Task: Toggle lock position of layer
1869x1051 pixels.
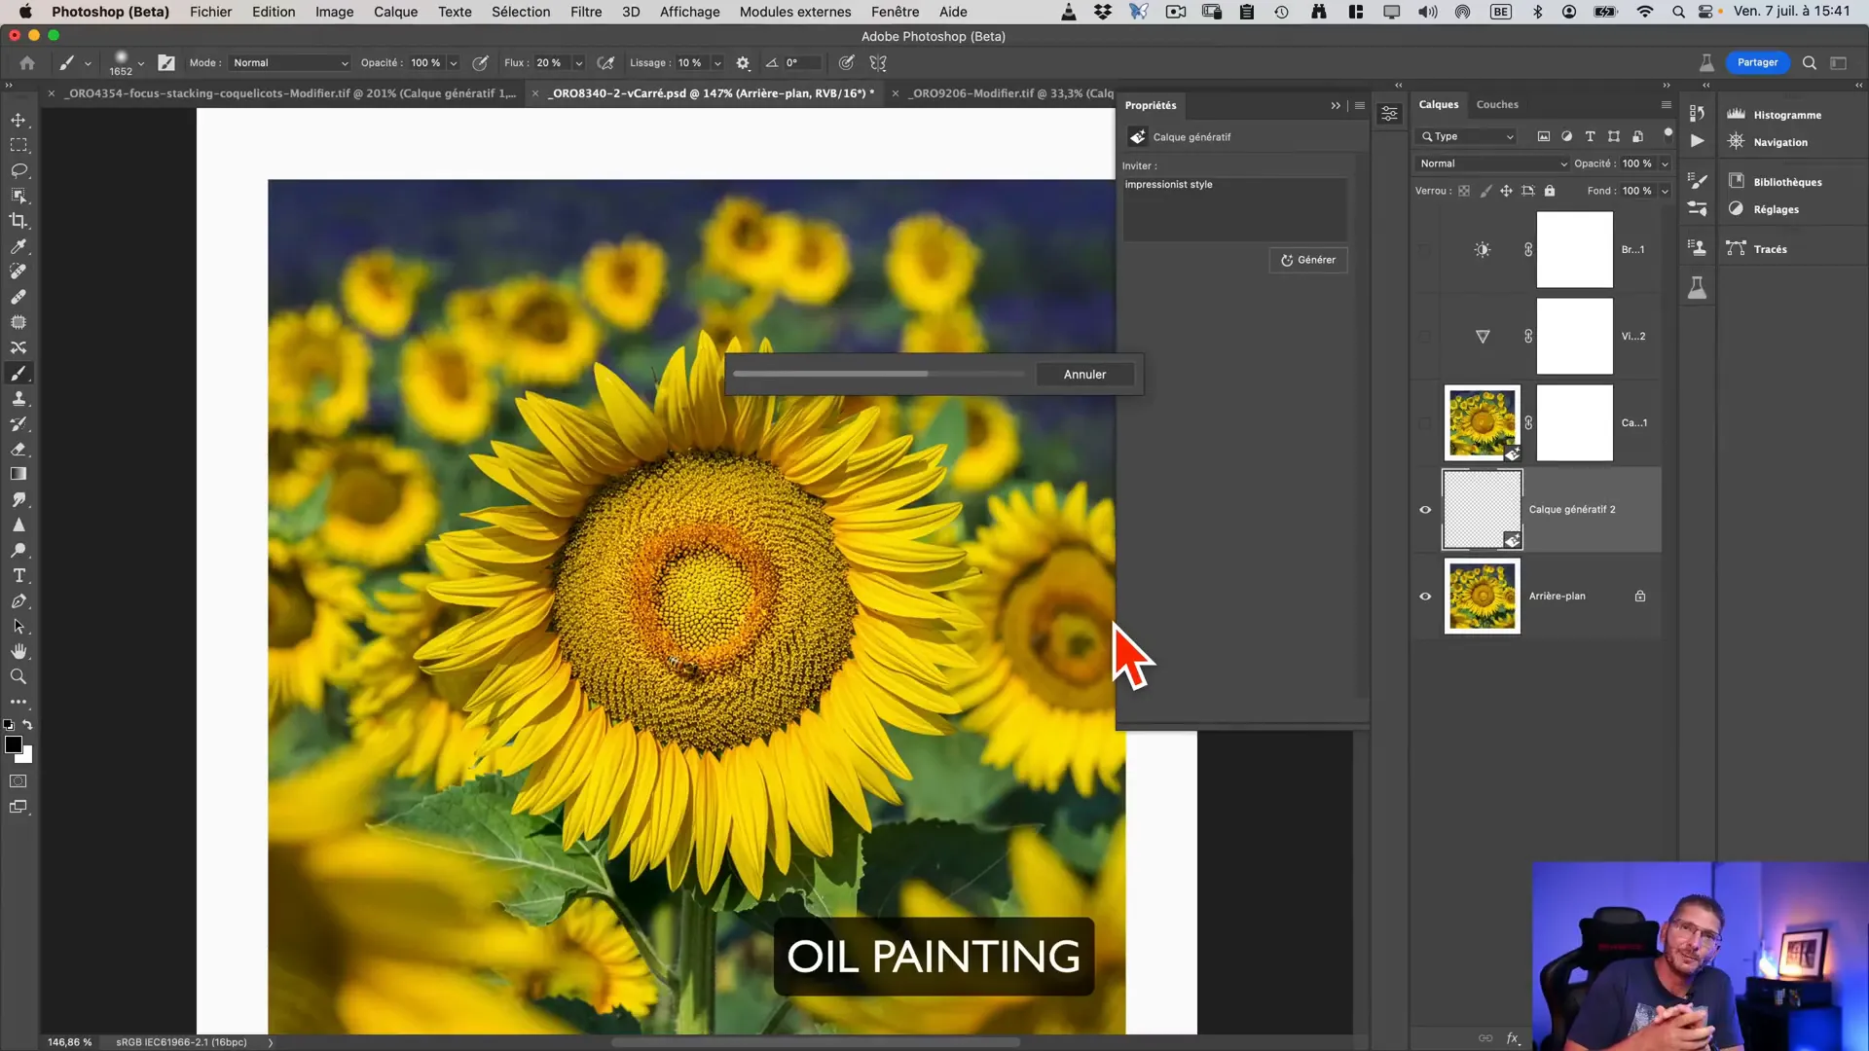Action: click(x=1506, y=191)
